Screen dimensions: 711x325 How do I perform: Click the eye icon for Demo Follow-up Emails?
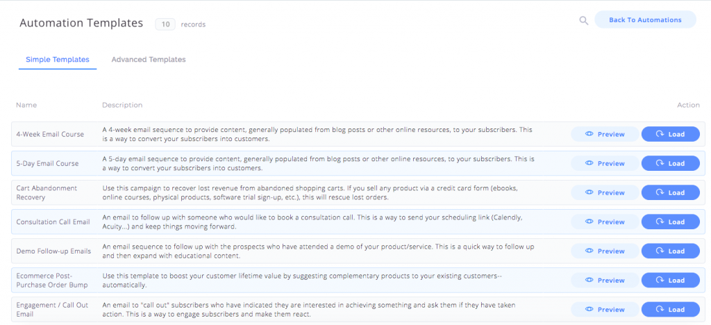click(x=589, y=251)
